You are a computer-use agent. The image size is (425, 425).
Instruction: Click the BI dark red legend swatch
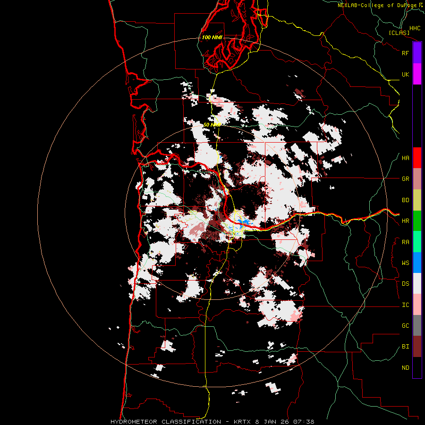[417, 347]
